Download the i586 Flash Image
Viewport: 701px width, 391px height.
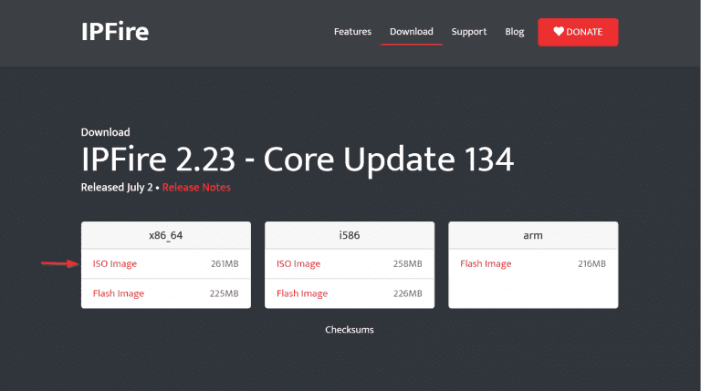(302, 293)
